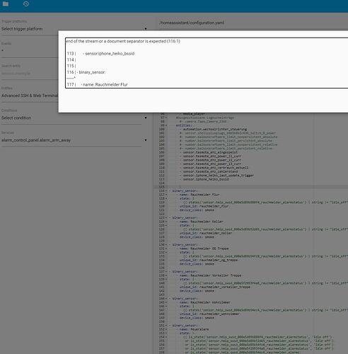
Task: Click the 'sensor.iphone_heiko_bssid' line in error box
Action: [x=108, y=54]
